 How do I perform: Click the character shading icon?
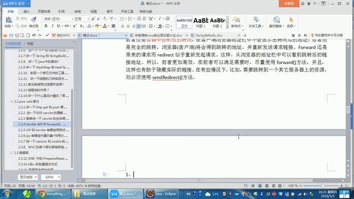coord(113,26)
